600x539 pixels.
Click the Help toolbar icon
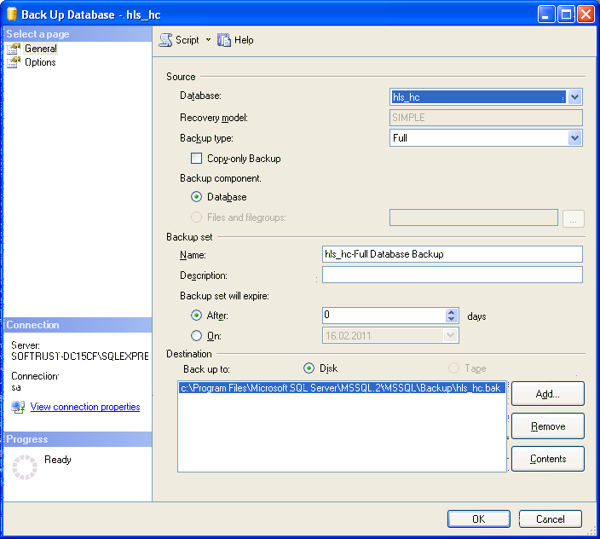pos(224,40)
